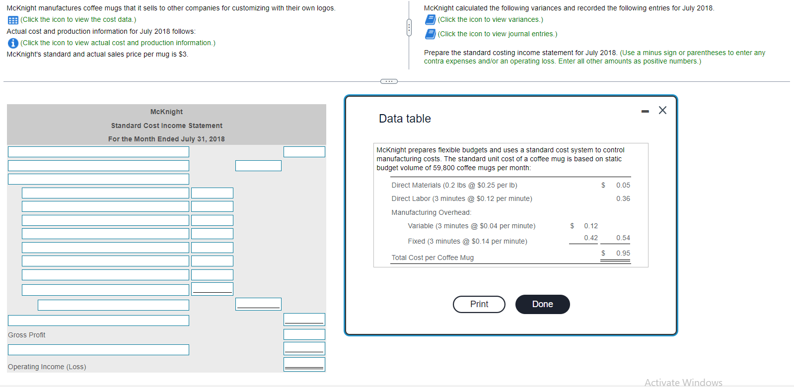794x387 pixels.
Task: Click the Fixed overhead row text
Action: click(x=468, y=241)
